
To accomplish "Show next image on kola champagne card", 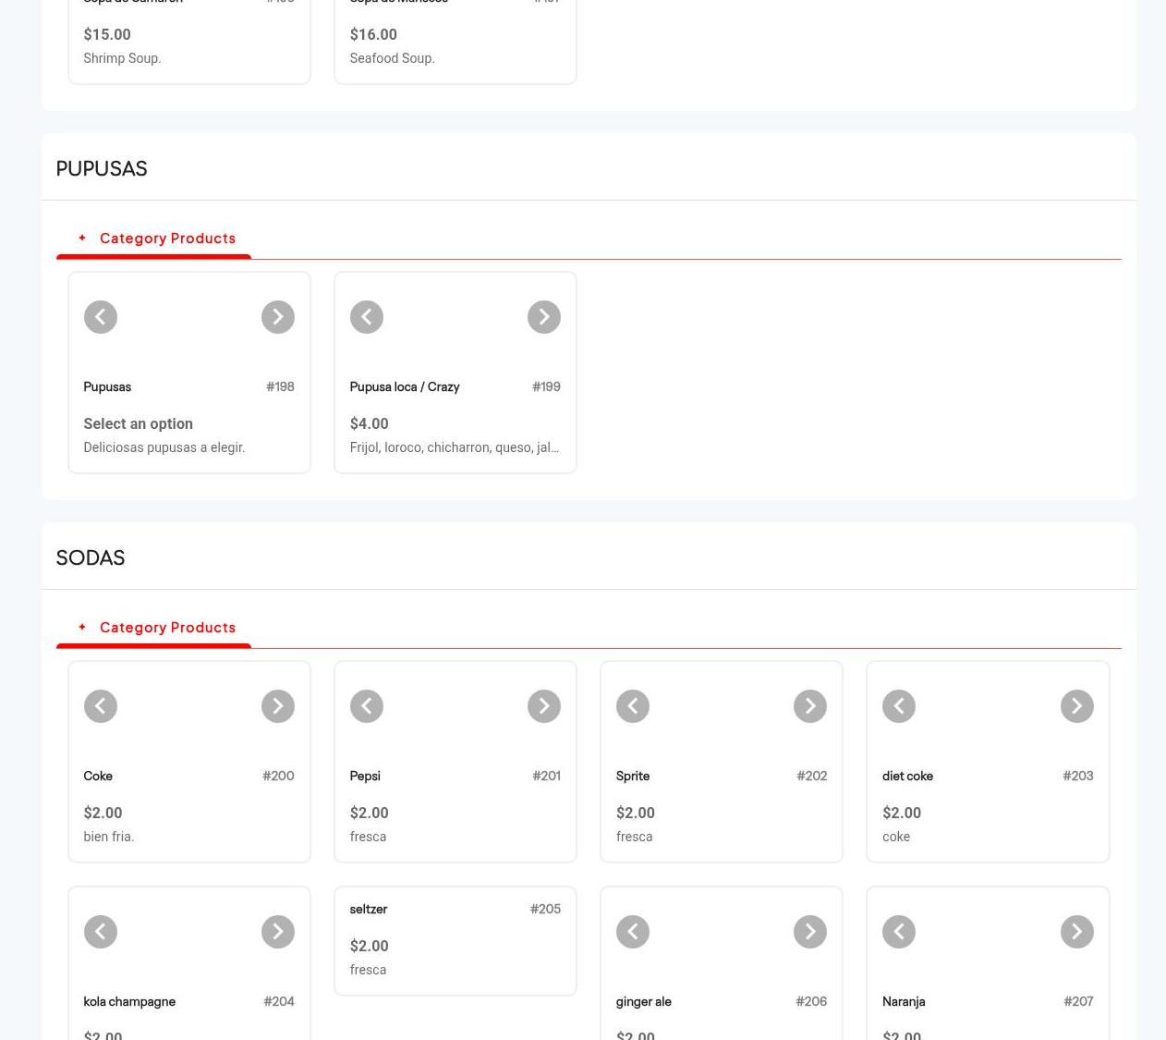I will pos(277,932).
